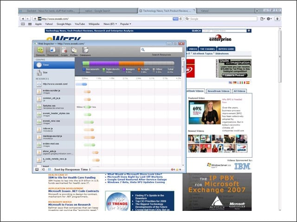Open Safari's page menu icon

(262, 18)
